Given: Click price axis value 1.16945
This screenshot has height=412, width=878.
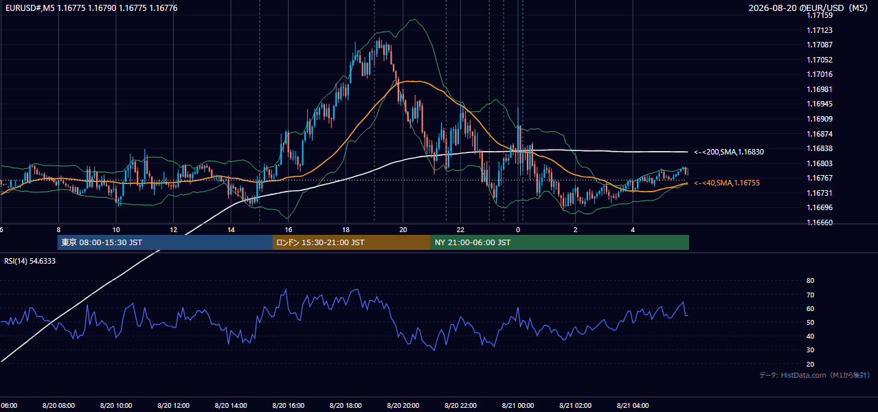Looking at the screenshot, I should click(x=819, y=104).
